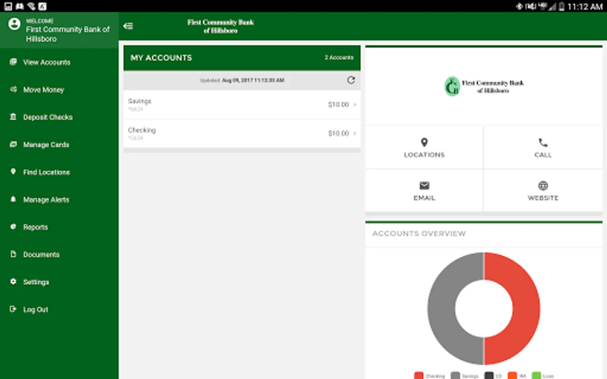Click the View Accounts icon
The height and width of the screenshot is (379, 607).
[x=13, y=62]
